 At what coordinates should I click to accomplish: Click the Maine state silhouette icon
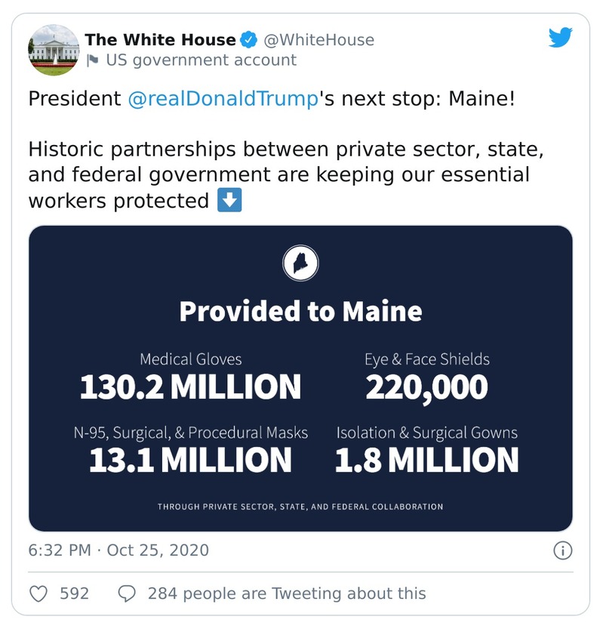point(300,264)
